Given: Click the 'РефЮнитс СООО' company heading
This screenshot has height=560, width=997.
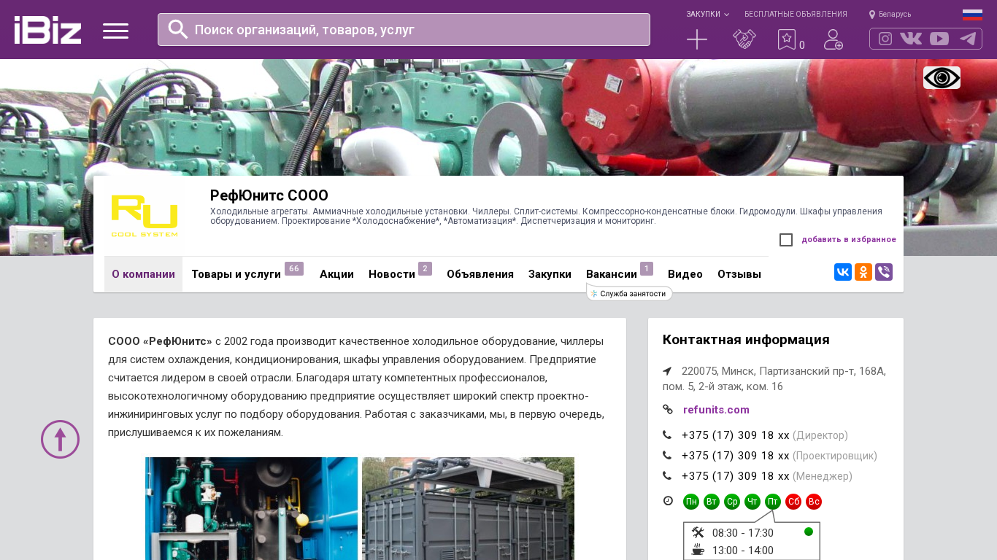Looking at the screenshot, I should (x=269, y=195).
